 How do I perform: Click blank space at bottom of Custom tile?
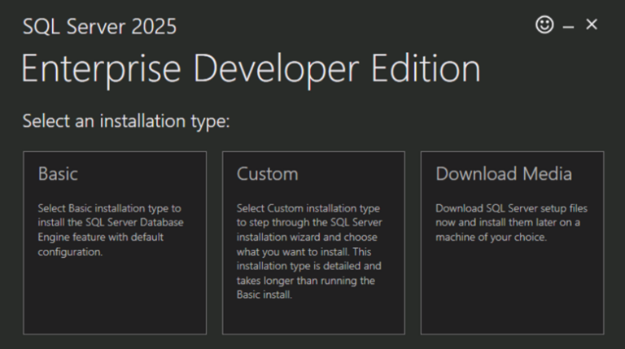click(313, 320)
